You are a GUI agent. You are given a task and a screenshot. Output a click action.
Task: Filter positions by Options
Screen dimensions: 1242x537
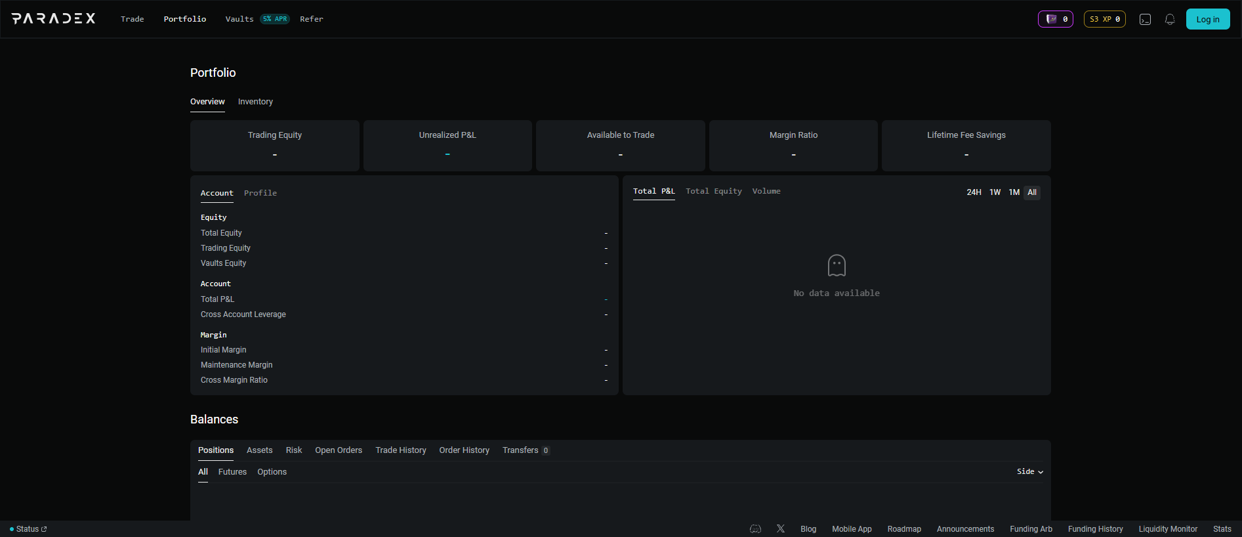coord(272,472)
